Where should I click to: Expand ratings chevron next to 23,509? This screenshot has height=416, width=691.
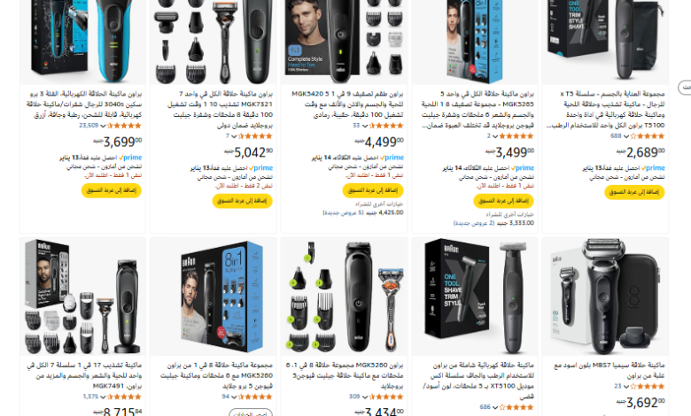[x=103, y=126]
